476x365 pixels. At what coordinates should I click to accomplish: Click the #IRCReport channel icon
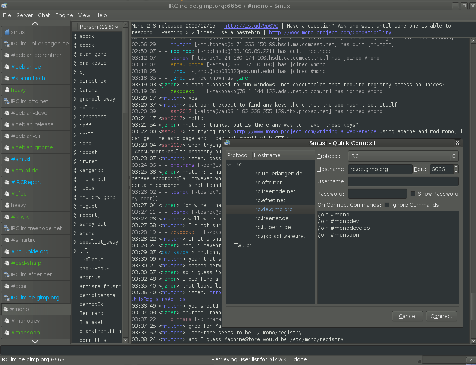point(7,182)
